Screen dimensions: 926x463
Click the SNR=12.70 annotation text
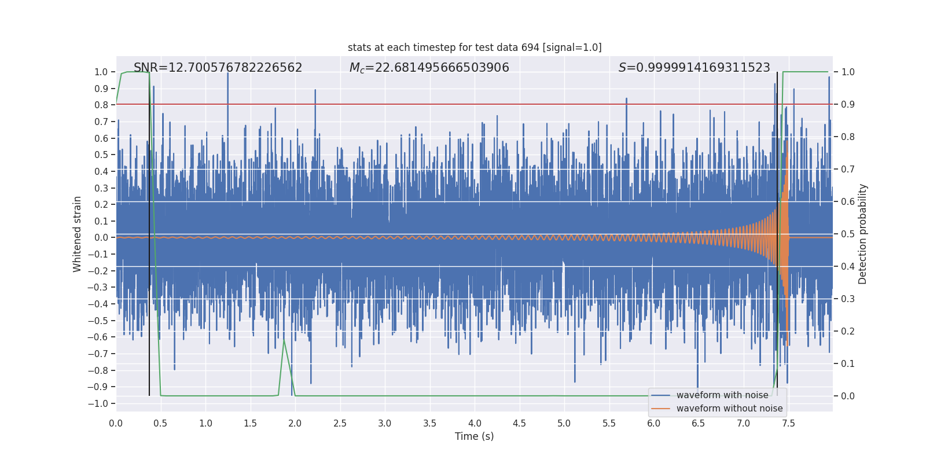(x=218, y=68)
